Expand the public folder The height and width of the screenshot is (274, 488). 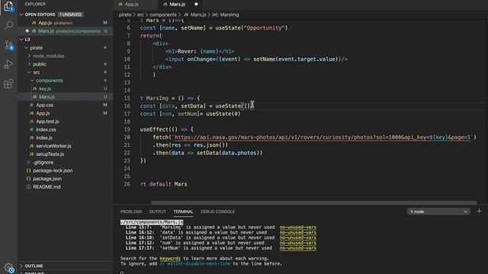[x=29, y=64]
